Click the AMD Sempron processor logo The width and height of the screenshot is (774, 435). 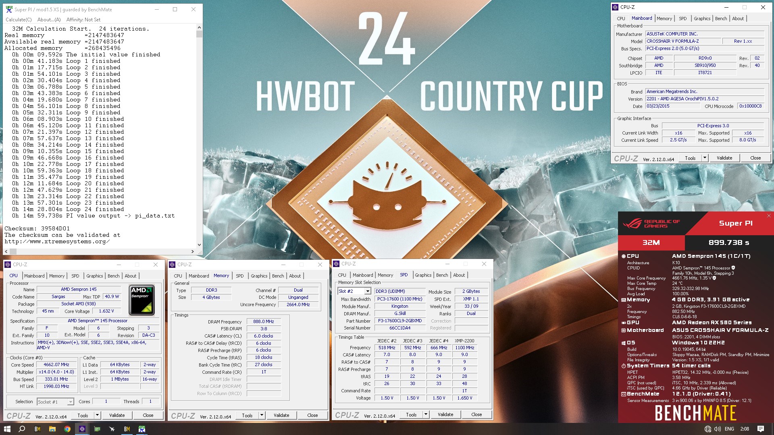pos(141,300)
